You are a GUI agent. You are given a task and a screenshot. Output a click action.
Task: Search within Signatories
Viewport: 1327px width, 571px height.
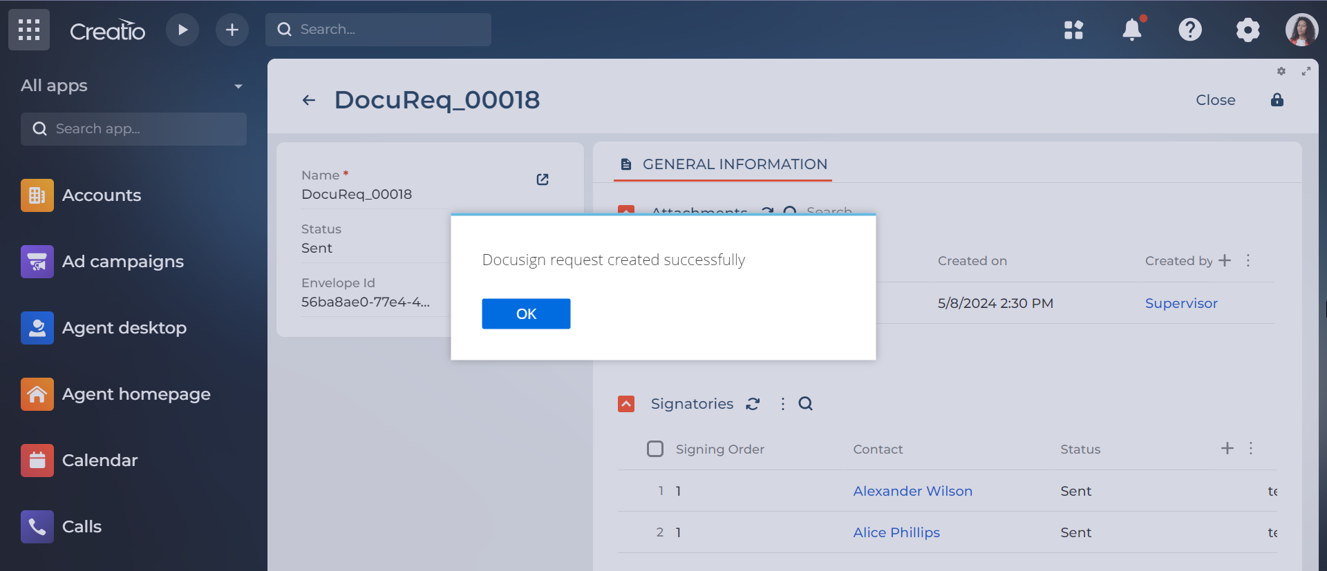tap(806, 404)
